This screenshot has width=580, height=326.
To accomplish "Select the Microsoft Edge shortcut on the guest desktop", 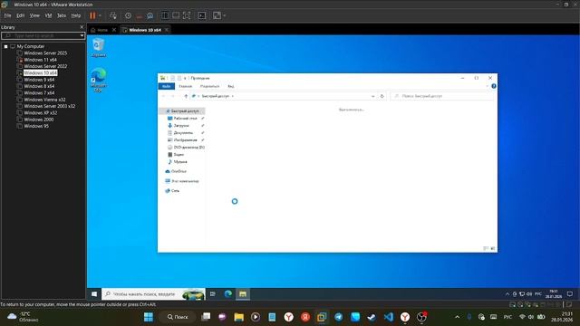I will point(99,80).
